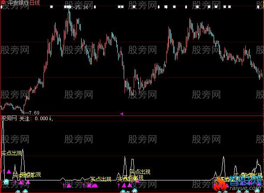This screenshot has height=193, width=264.
Task: Click the 日线 period label
Action: 34,3
